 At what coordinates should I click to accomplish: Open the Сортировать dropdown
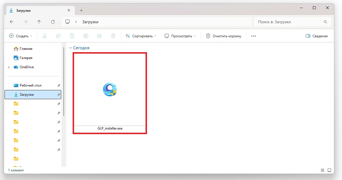pyautogui.click(x=141, y=36)
